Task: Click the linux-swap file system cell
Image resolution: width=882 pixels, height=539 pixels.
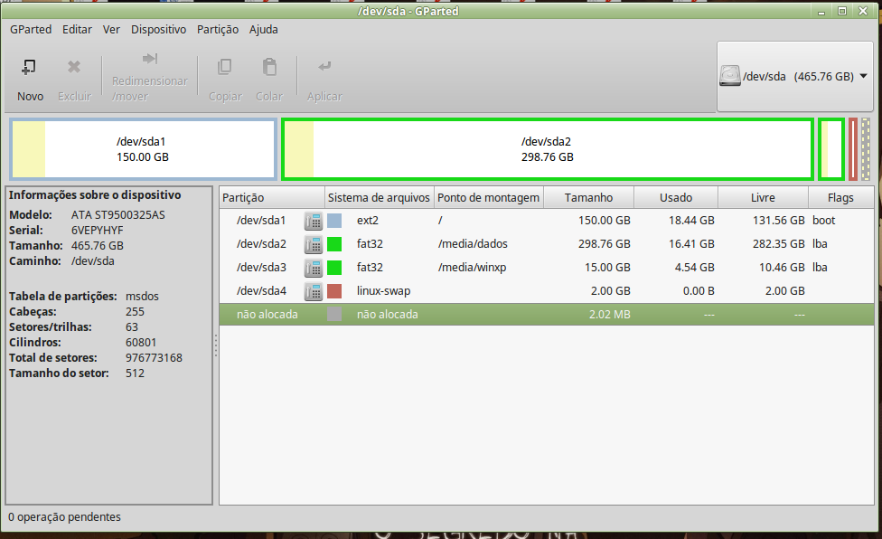Action: [x=384, y=291]
